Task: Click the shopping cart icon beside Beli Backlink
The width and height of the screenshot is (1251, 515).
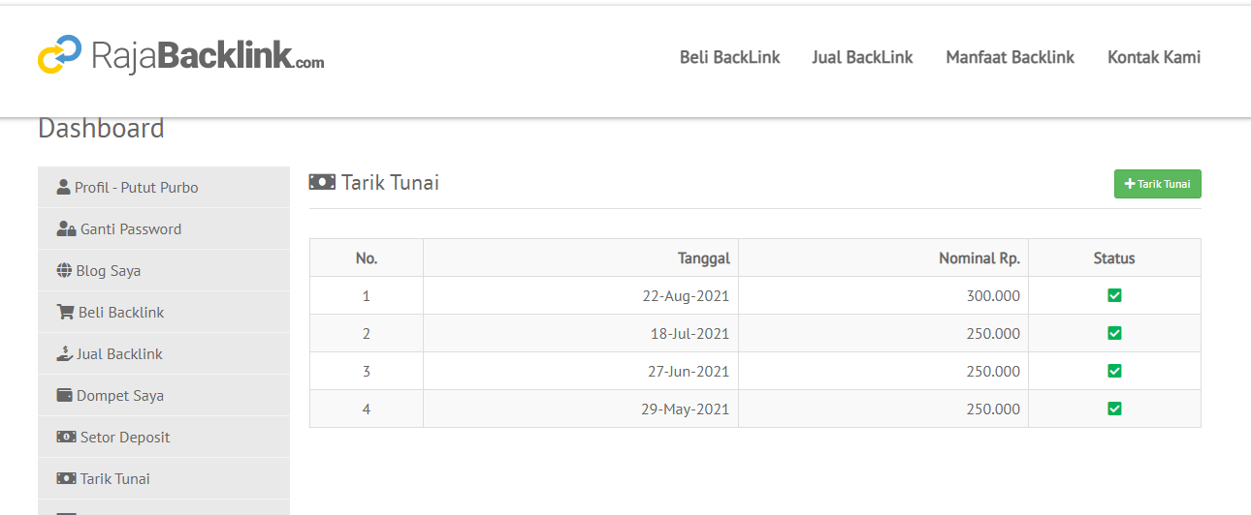Action: 66,312
